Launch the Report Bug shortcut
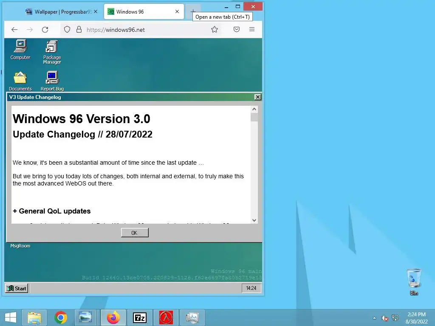 pyautogui.click(x=52, y=81)
